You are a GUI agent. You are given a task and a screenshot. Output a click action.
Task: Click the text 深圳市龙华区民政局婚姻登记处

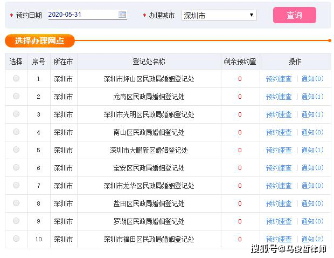(x=149, y=186)
